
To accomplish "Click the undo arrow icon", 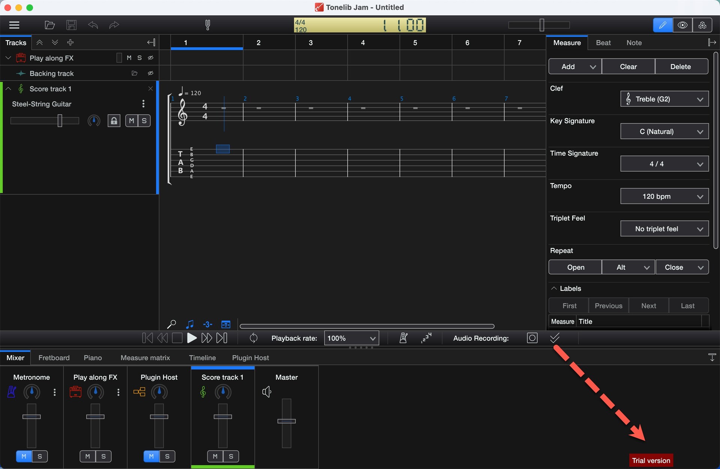I will point(93,25).
